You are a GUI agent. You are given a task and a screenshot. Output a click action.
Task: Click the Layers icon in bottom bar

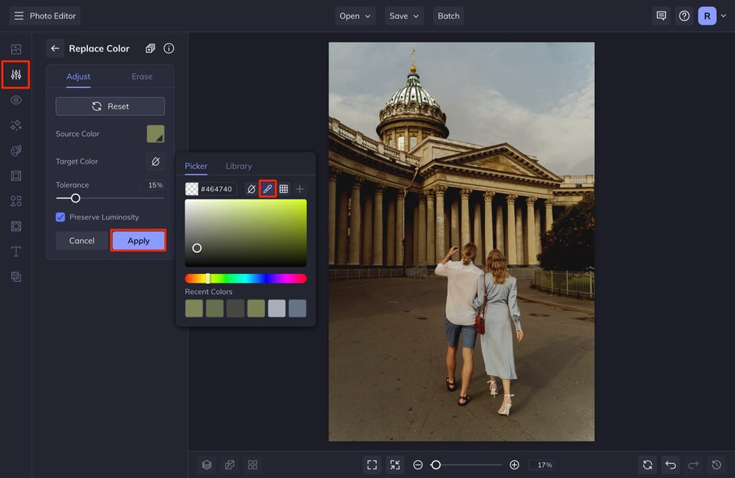click(x=206, y=465)
